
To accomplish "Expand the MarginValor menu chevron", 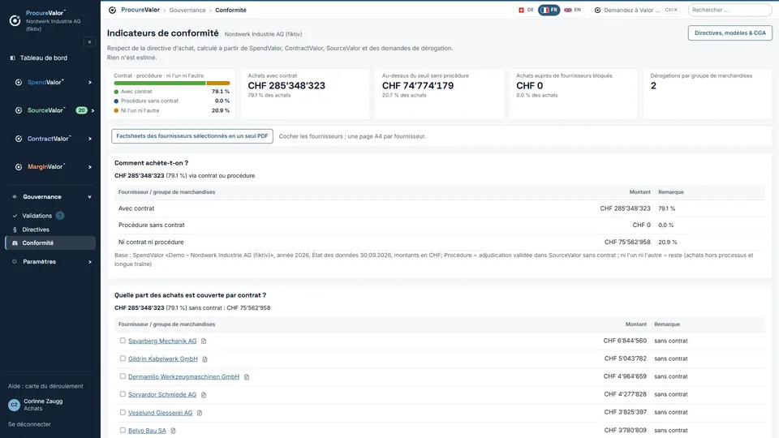I will (x=90, y=167).
